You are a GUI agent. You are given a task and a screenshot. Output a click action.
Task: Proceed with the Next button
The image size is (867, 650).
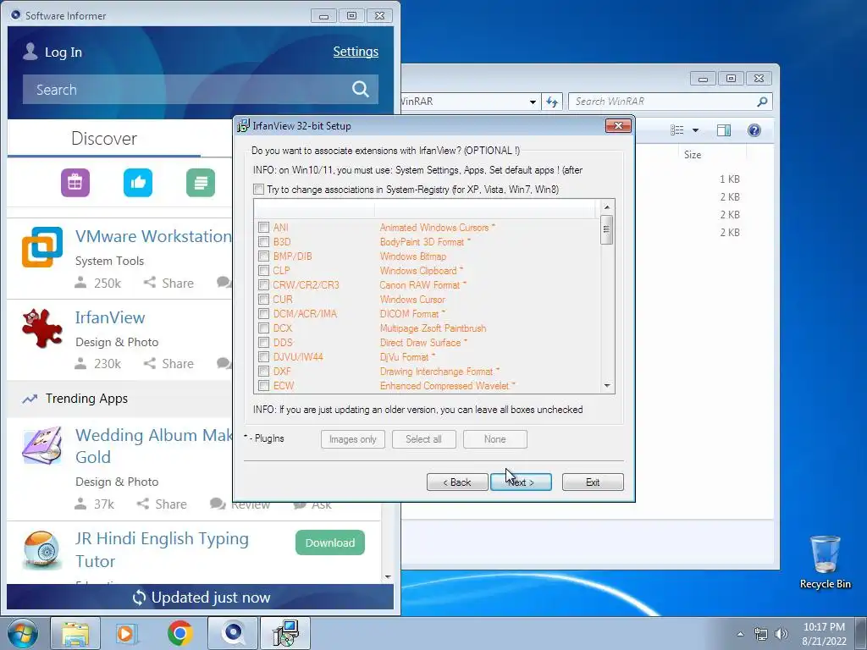click(521, 482)
